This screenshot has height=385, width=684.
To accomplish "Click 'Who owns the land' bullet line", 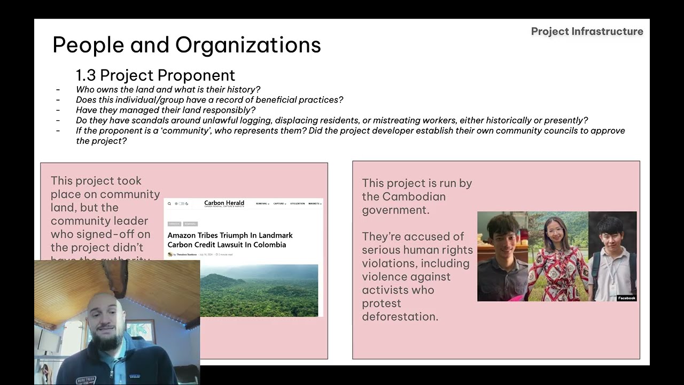I will [x=168, y=89].
